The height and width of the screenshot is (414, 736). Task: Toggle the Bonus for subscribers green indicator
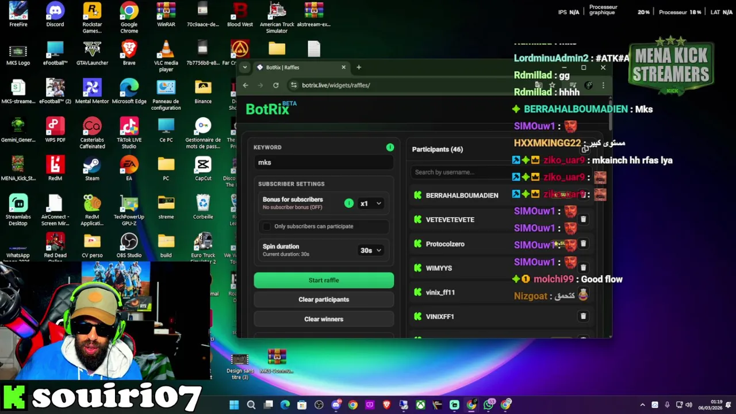point(348,203)
